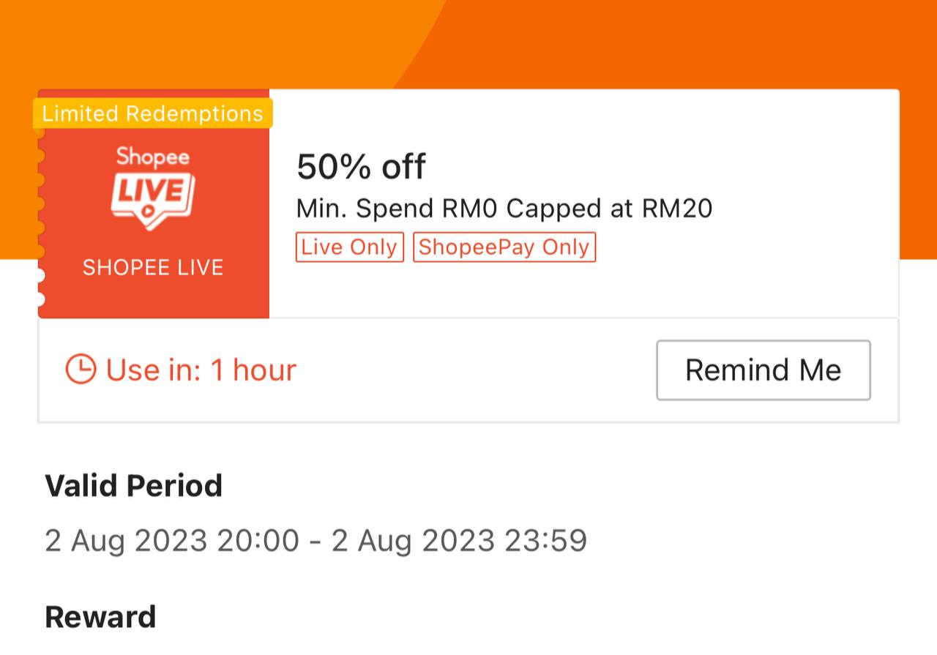This screenshot has height=655, width=937.
Task: Click the clock icon beside Use in
Action: 81,370
